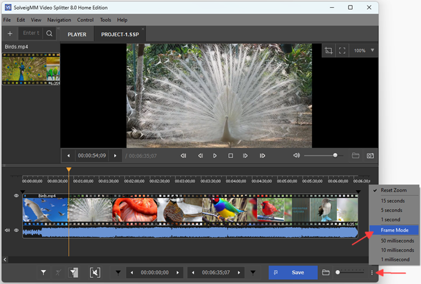Switch to the PLAYER tab

tap(77, 35)
